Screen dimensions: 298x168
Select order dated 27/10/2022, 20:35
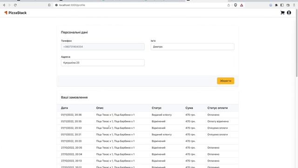point(148,147)
